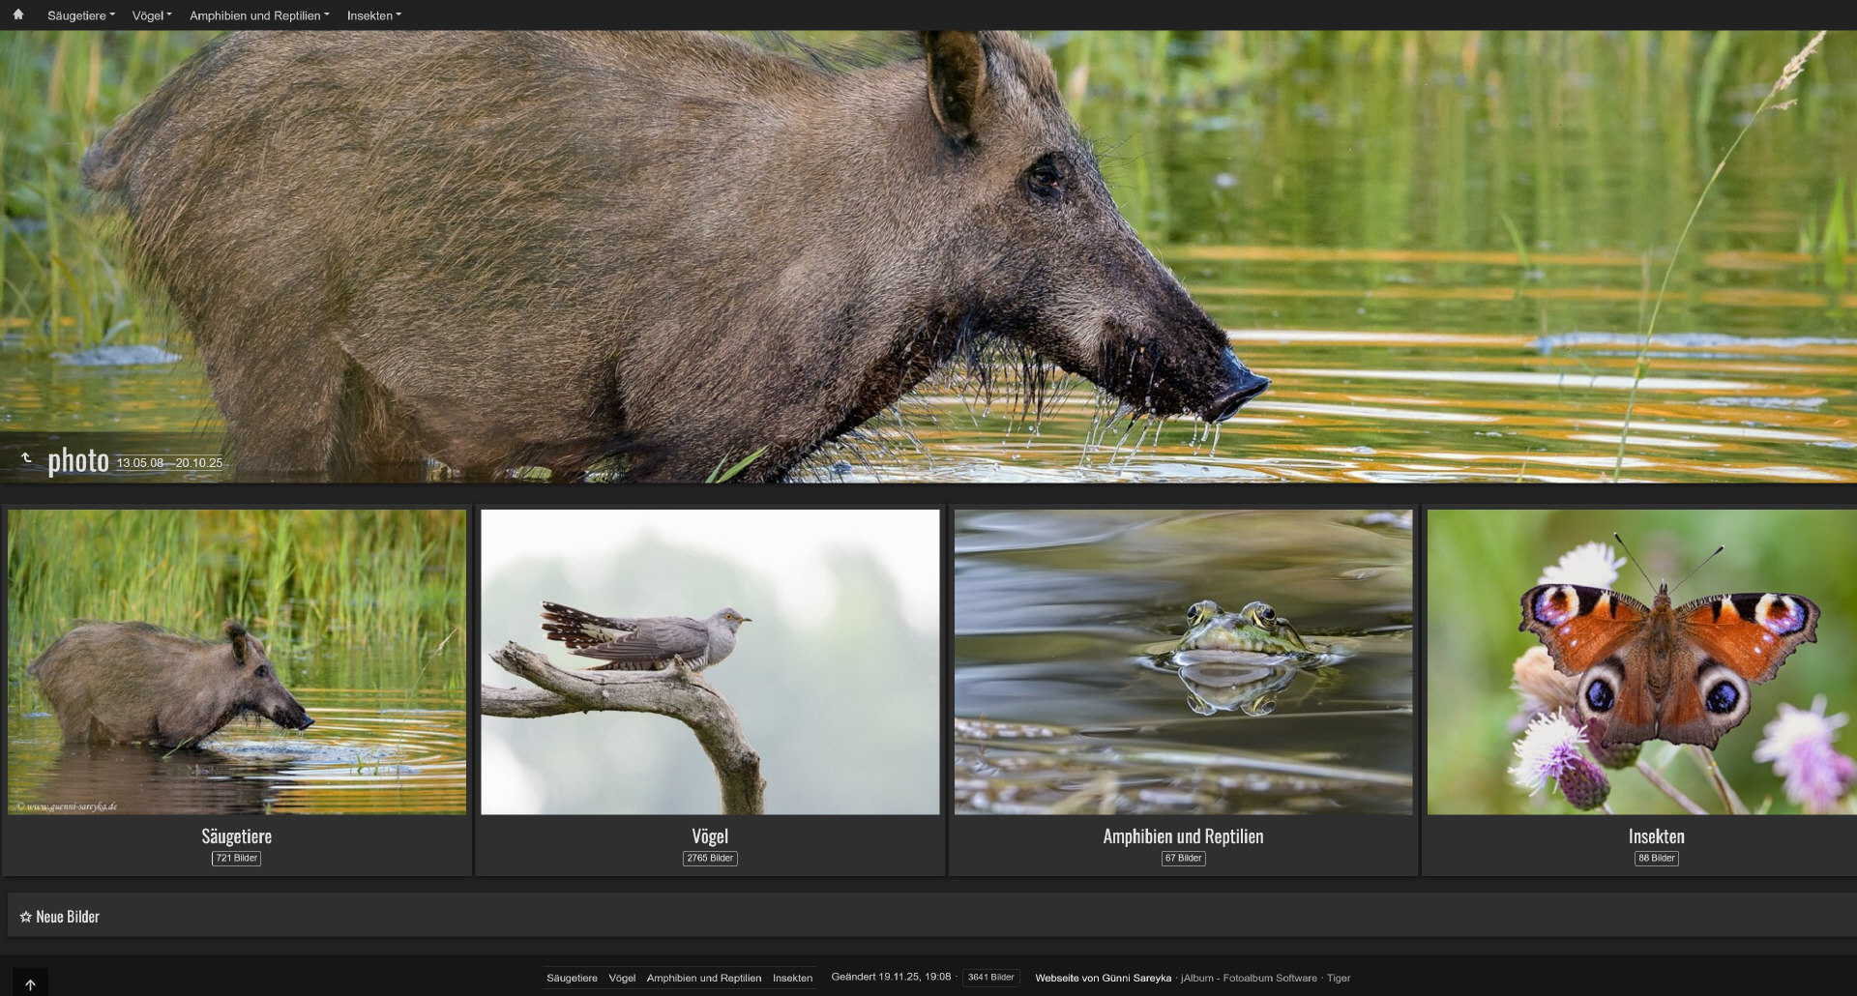1857x996 pixels.
Task: Open the Insekten dropdown in the top navigation
Action: coord(373,15)
